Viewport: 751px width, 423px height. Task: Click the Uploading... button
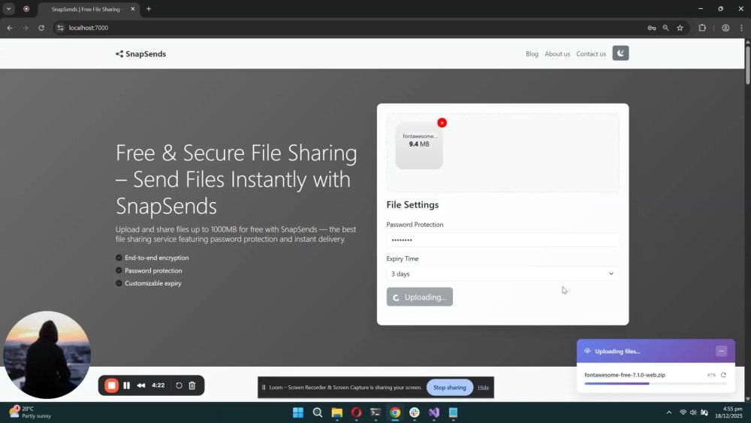[420, 297]
